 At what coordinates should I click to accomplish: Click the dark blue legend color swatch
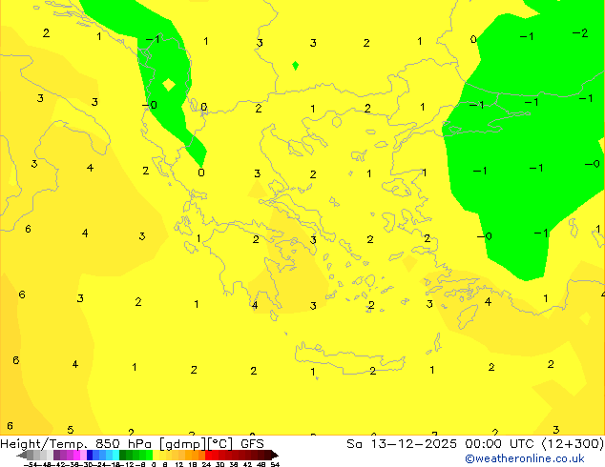pos(90,455)
